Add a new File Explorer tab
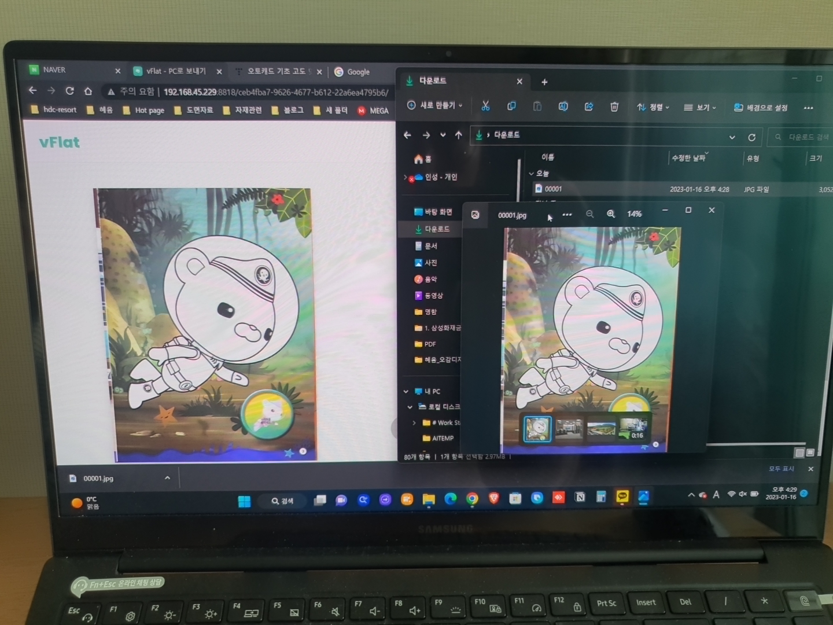 click(544, 82)
